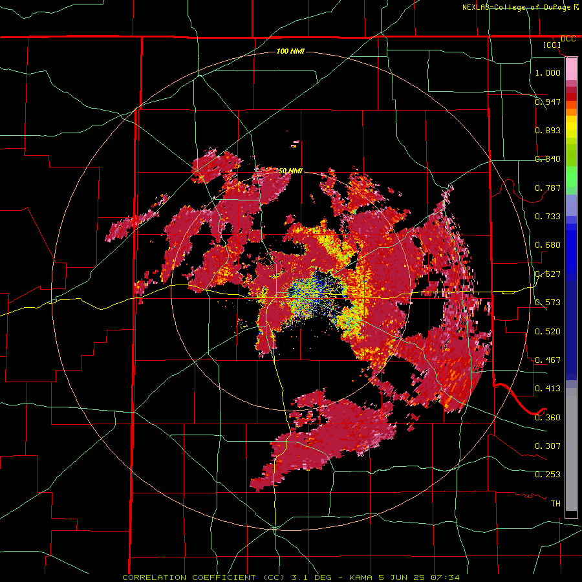Select the 0.733 legend value
The width and height of the screenshot is (582, 582).
[548, 216]
